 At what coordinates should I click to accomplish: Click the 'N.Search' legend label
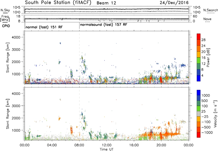(x=210, y=10)
